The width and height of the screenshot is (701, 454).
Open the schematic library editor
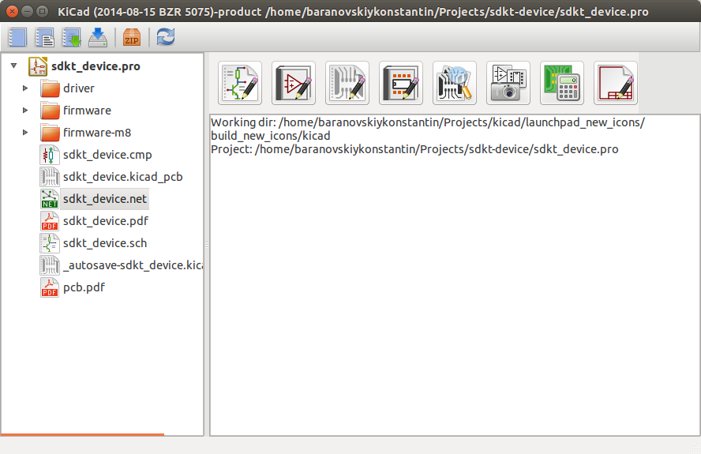coord(294,83)
